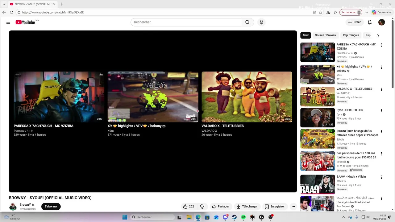Open Discord from the taskbar

click(x=225, y=217)
